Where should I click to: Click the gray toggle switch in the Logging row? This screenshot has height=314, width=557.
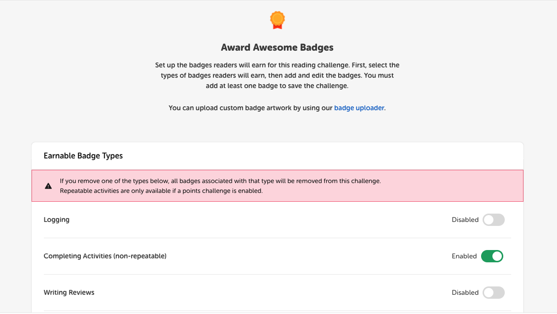pyautogui.click(x=493, y=220)
